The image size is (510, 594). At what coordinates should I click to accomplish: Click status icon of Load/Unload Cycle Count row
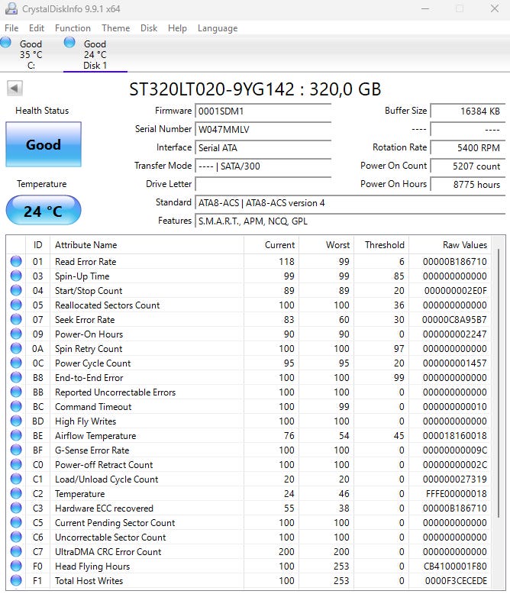16,479
